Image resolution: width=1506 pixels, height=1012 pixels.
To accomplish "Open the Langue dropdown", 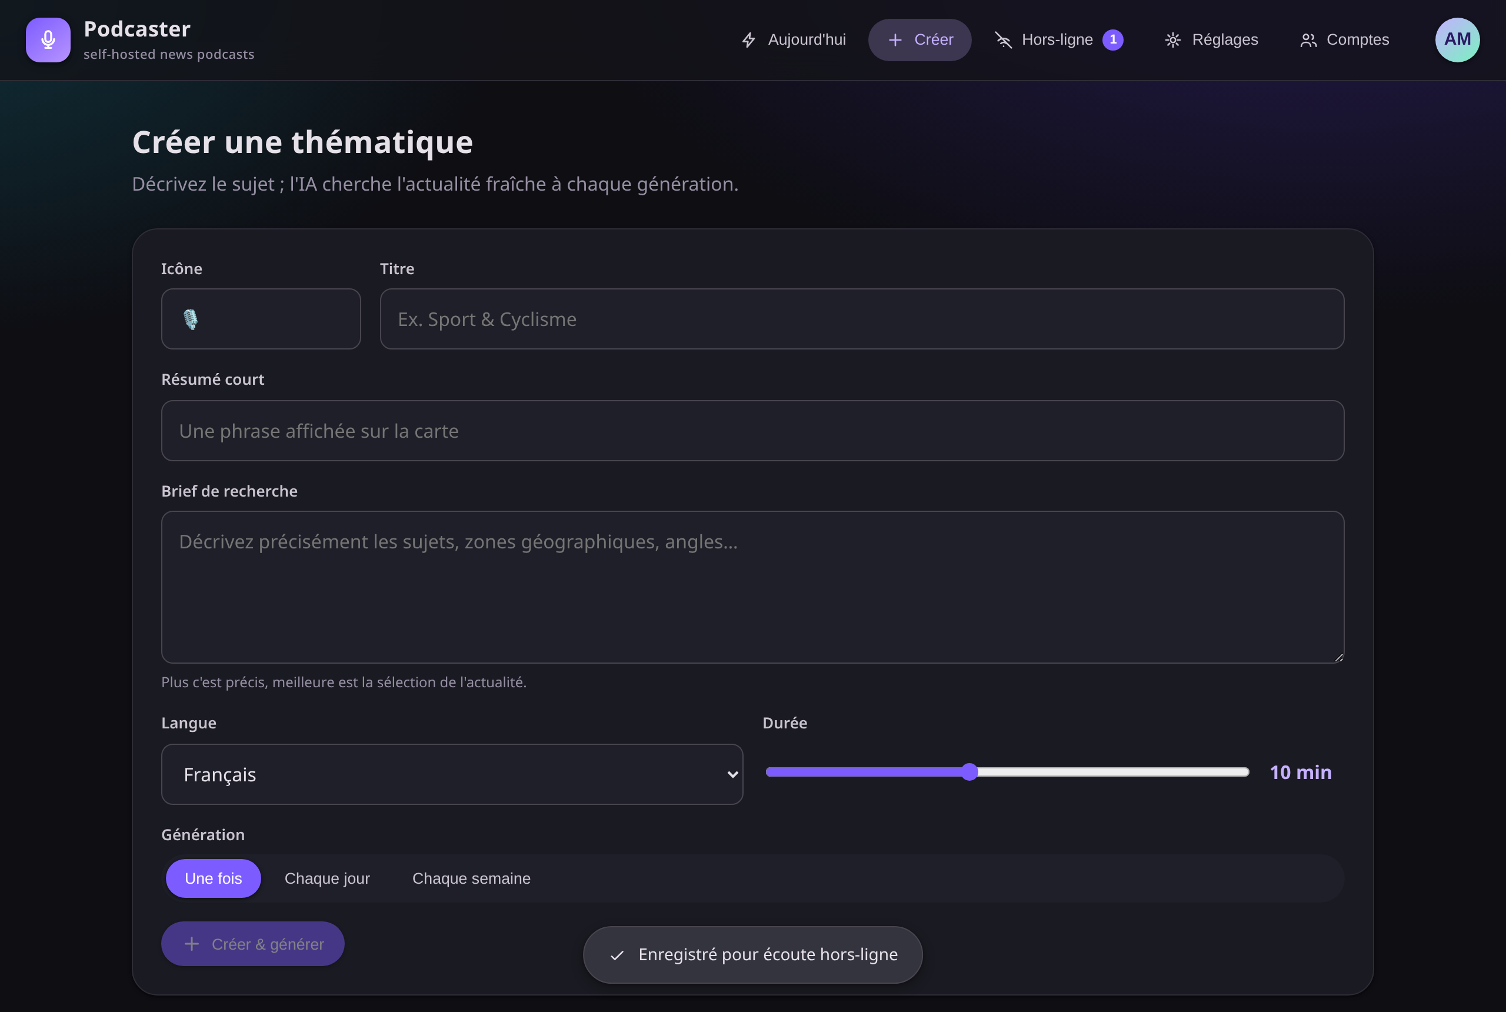I will (452, 774).
